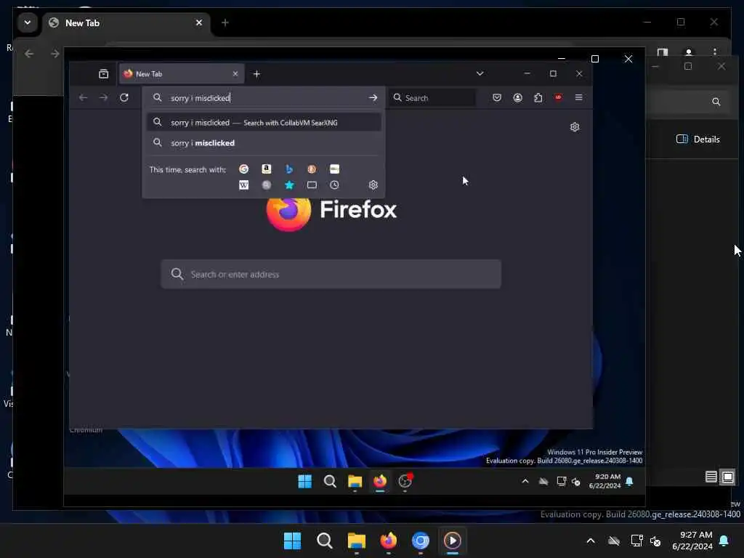Open Firefox recent browsing (Firefox View) icon
Image resolution: width=744 pixels, height=558 pixels.
click(x=103, y=73)
